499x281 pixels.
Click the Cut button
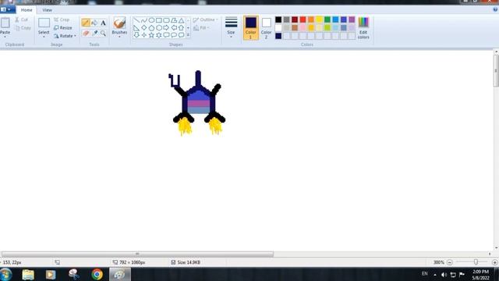click(x=22, y=20)
